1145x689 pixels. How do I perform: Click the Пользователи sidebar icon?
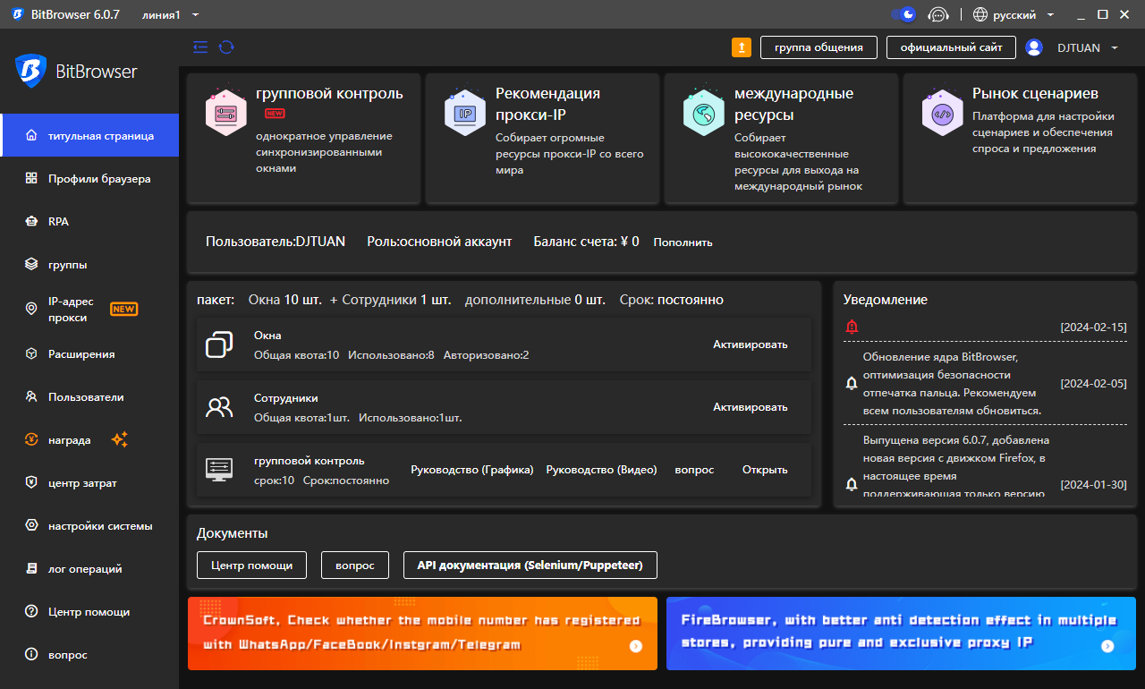pyautogui.click(x=31, y=397)
